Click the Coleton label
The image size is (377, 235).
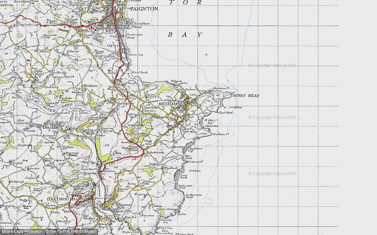point(158,206)
